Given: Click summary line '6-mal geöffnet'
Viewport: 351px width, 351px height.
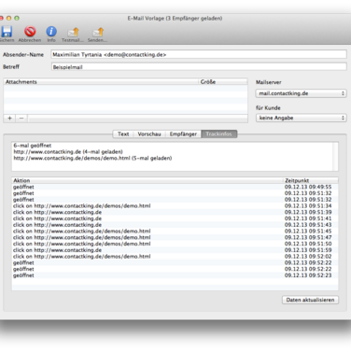Looking at the screenshot, I should 33,146.
